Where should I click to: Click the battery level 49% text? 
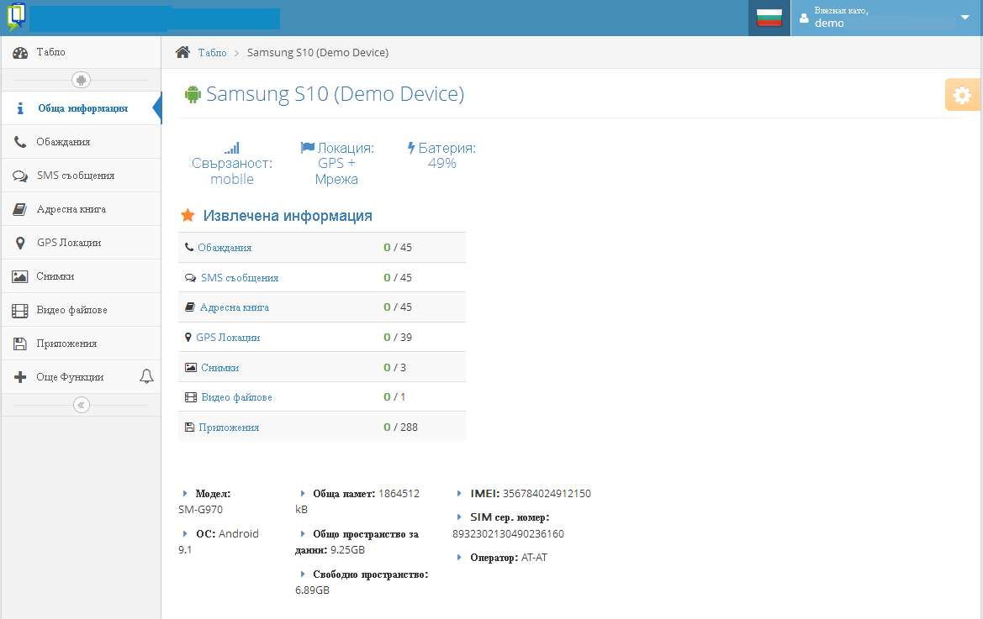coord(442,163)
